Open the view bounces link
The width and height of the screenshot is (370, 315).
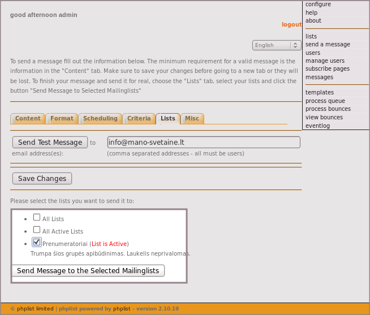[x=324, y=118]
